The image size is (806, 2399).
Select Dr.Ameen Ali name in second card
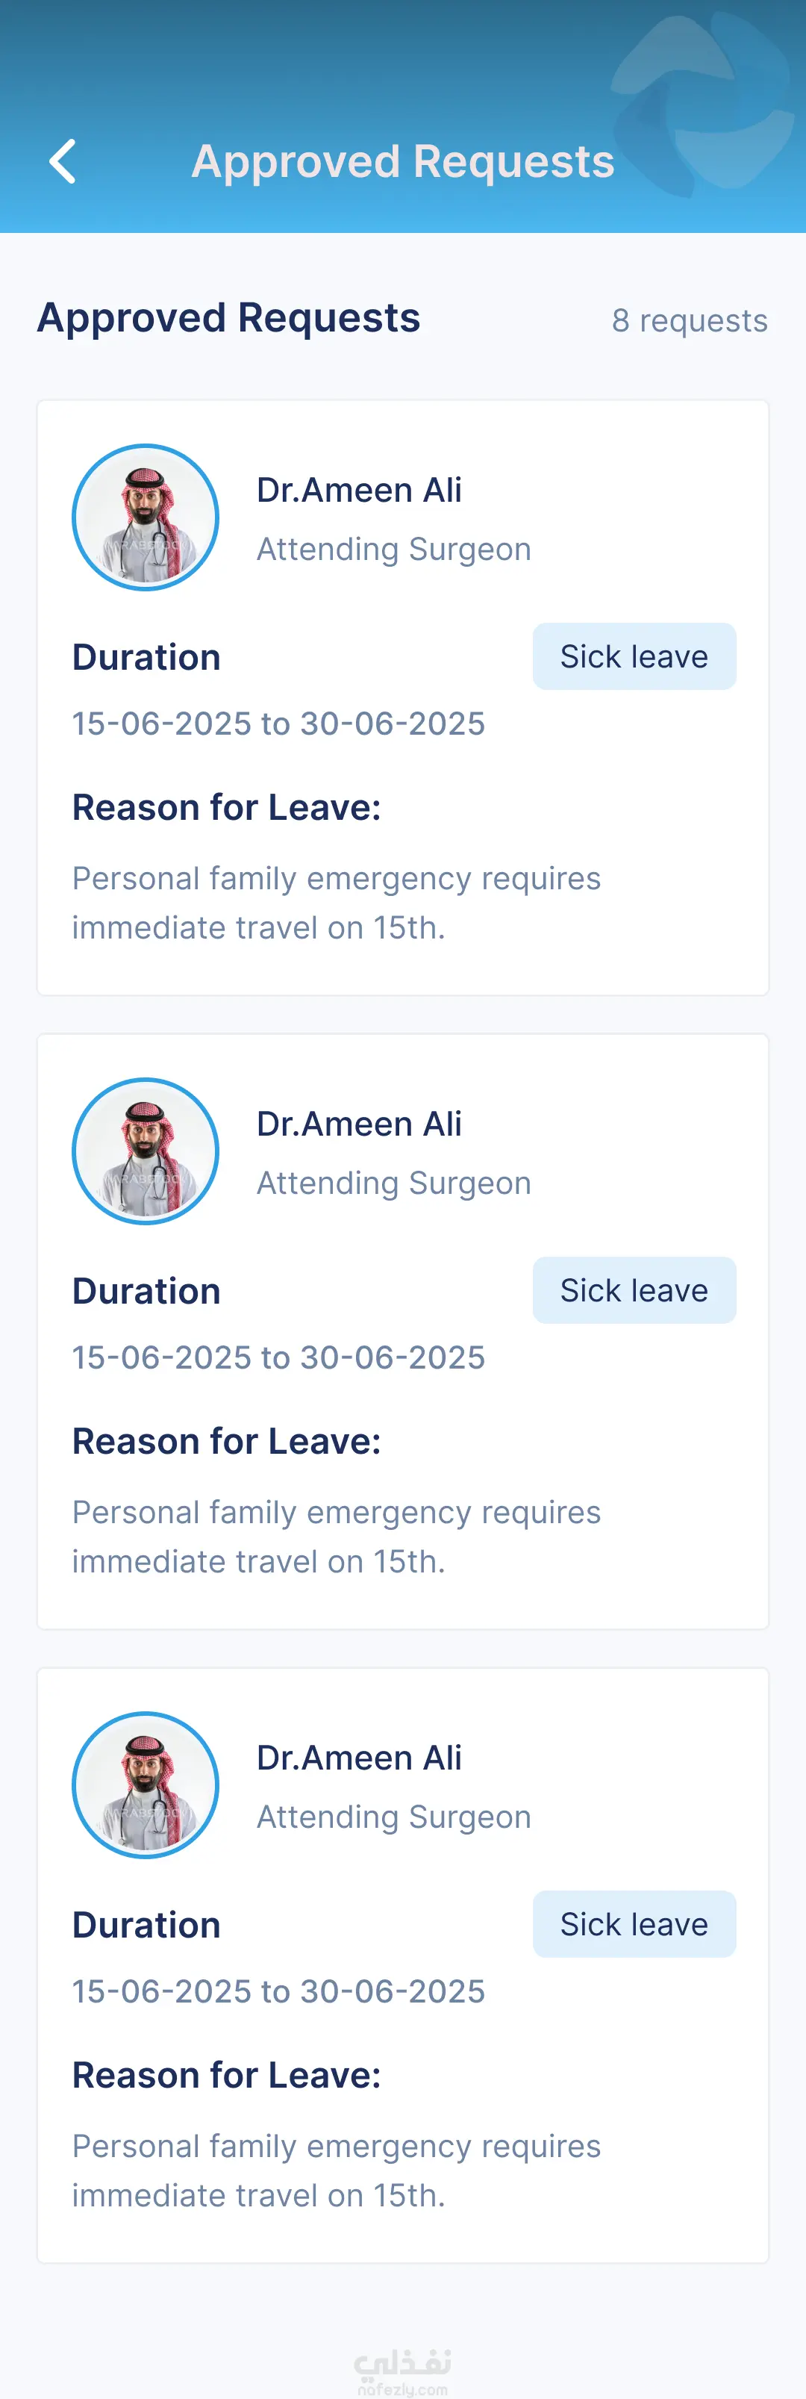pyautogui.click(x=359, y=1124)
